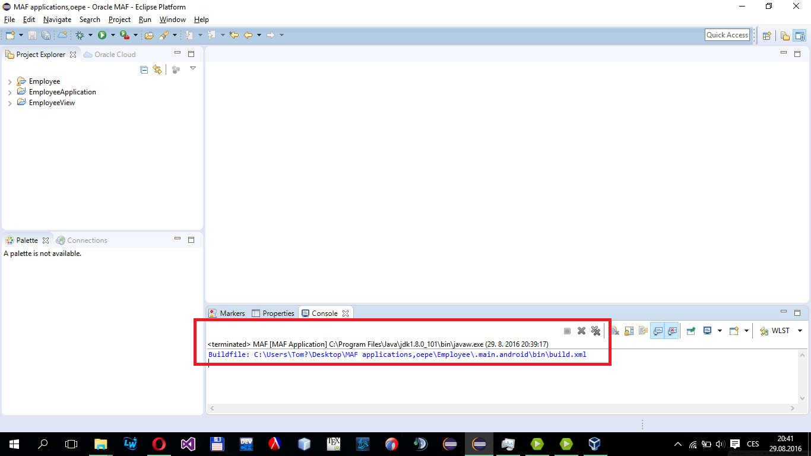
Task: Open the Project menu
Action: pos(119,20)
